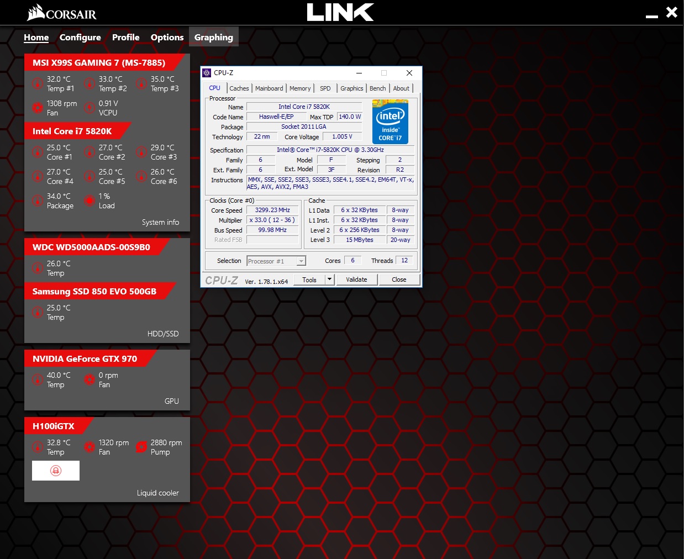This screenshot has width=684, height=559.
Task: Open the Graphics tab in CPU-Z
Action: [352, 88]
